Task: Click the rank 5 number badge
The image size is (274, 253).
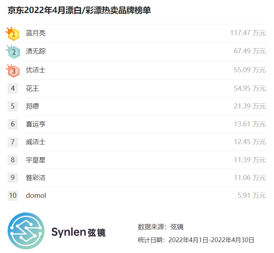Action: 13,106
